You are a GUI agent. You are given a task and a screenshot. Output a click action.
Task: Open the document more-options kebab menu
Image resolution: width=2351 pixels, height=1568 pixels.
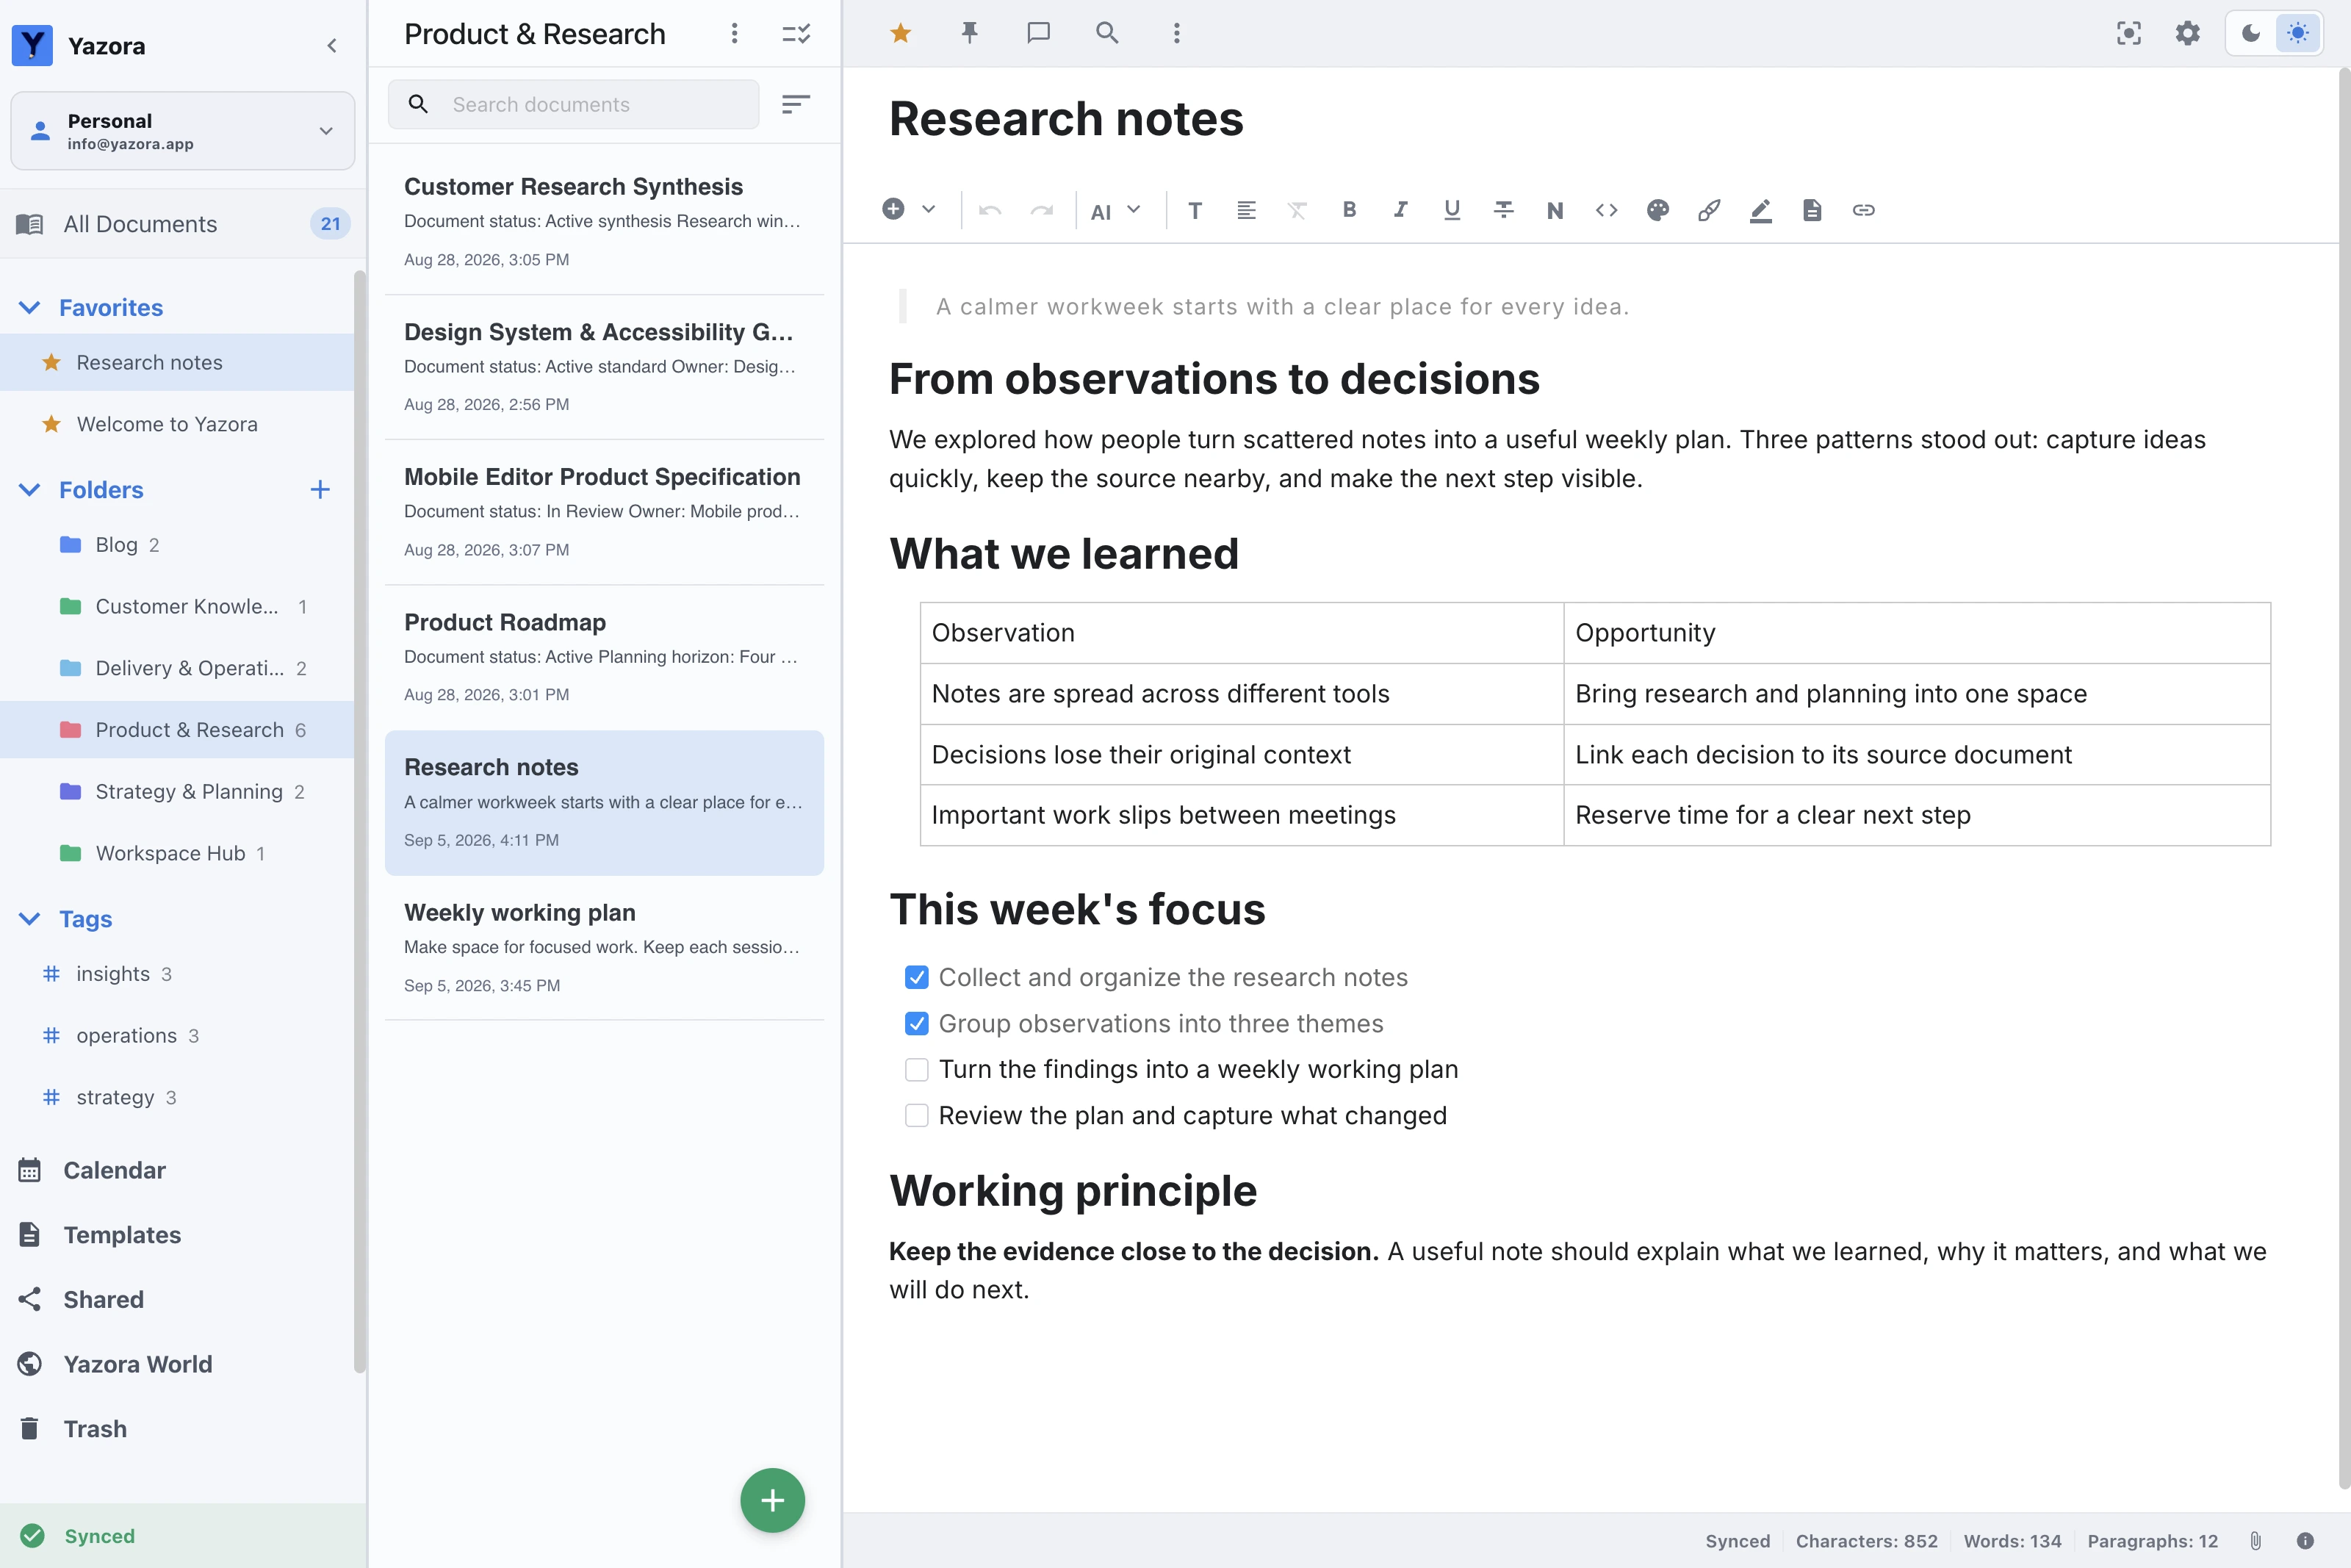coord(1176,33)
